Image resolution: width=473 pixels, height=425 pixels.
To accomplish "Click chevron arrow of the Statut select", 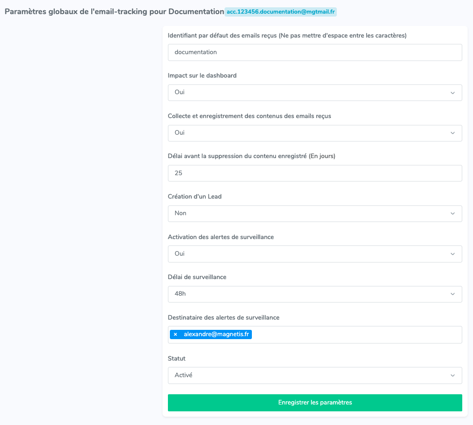I will click(452, 376).
